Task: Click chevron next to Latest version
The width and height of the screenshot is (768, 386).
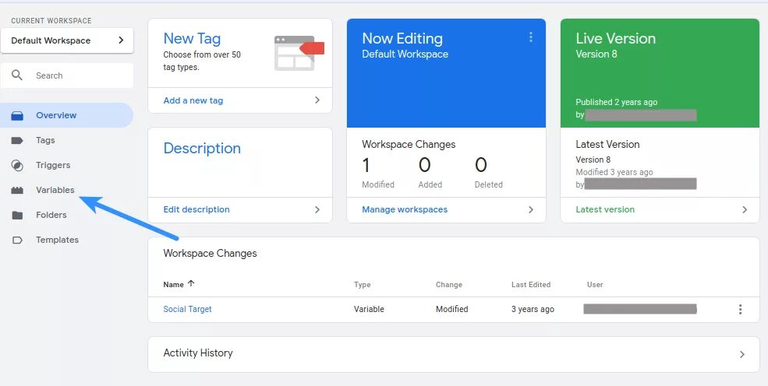Action: [745, 209]
